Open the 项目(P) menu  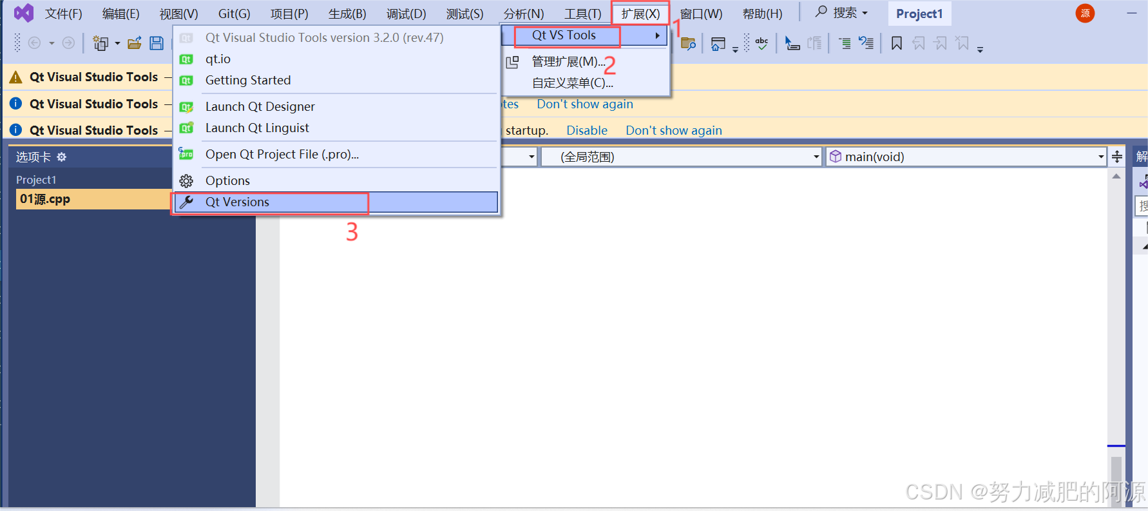(289, 14)
